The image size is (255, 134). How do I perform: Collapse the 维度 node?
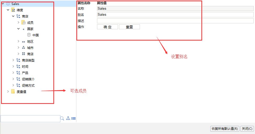pos(8,10)
